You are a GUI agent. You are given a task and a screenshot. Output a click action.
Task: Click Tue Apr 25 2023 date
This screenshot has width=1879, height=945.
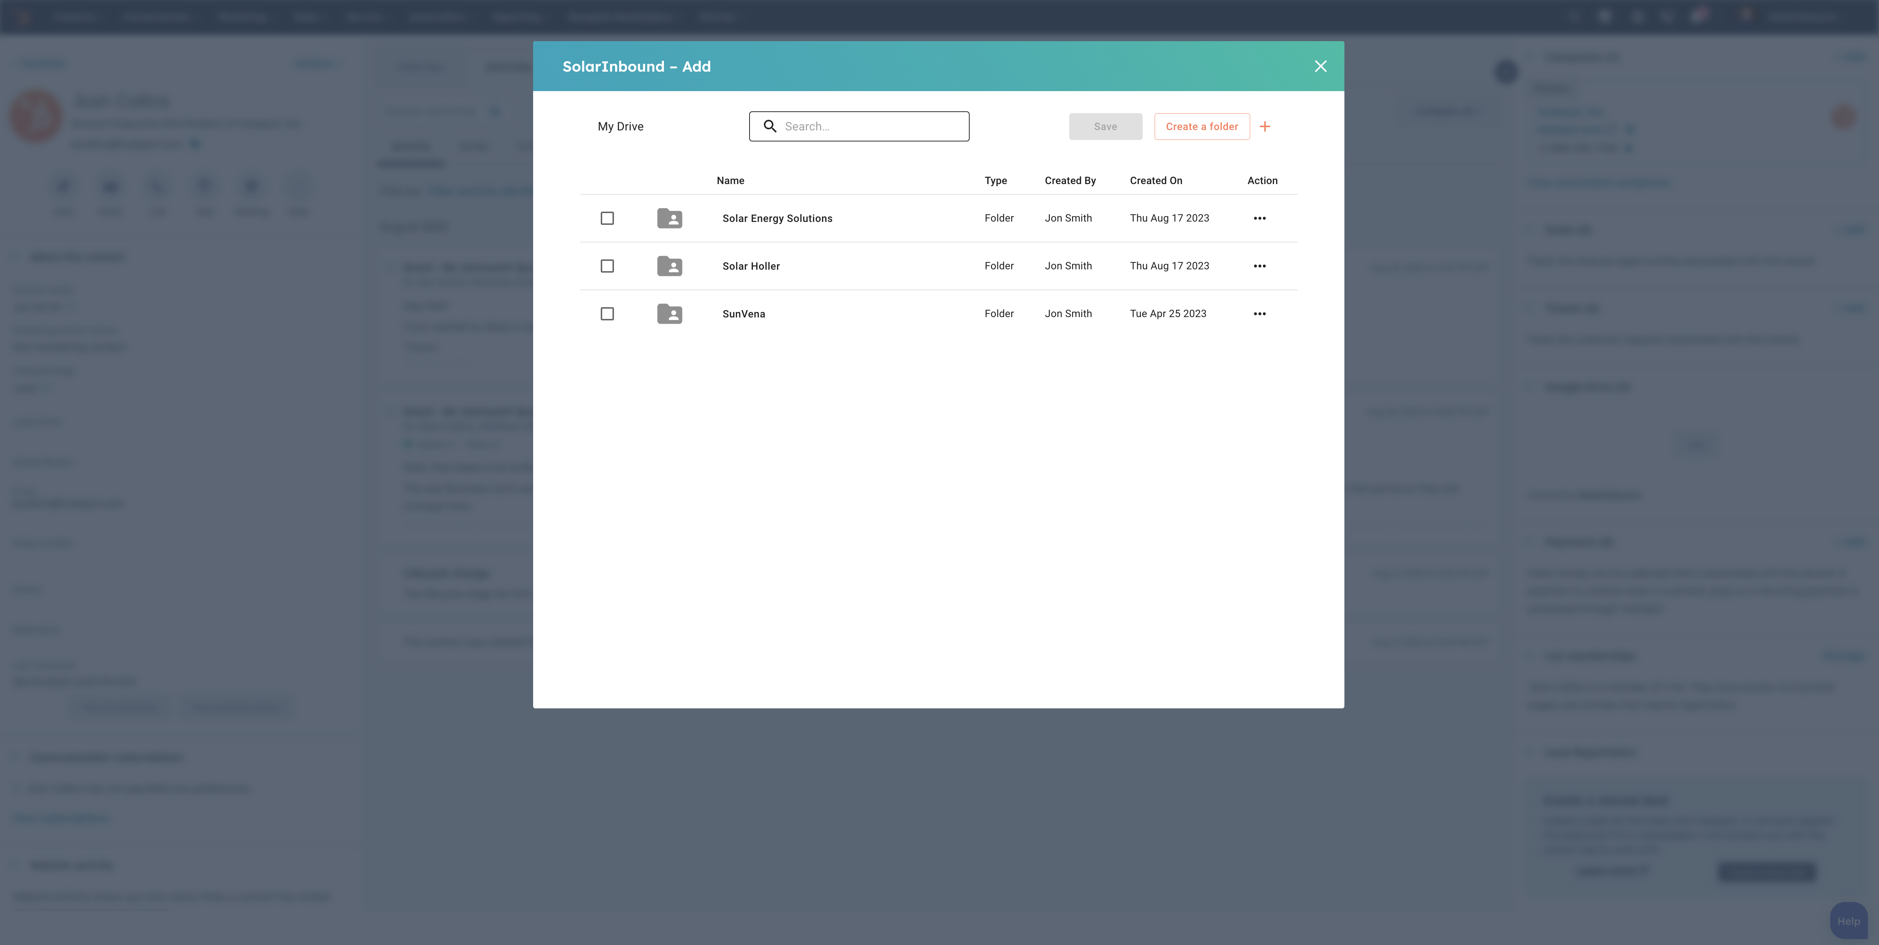click(x=1168, y=313)
